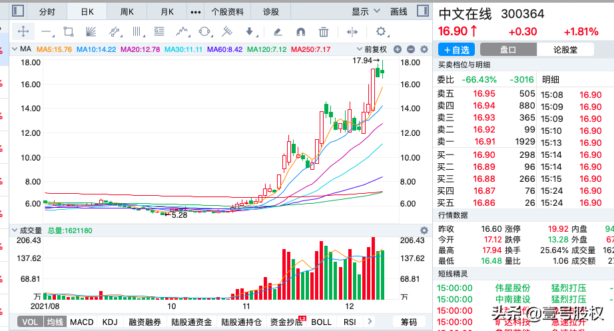
Task: Select the text annotation tool
Action: (x=159, y=32)
